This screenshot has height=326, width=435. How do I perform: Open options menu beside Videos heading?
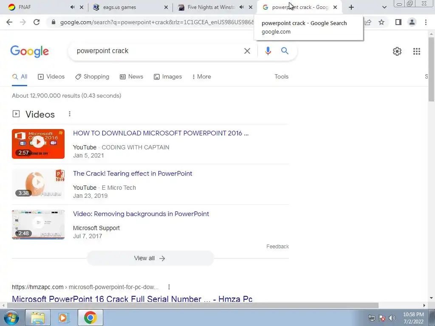coord(70,114)
